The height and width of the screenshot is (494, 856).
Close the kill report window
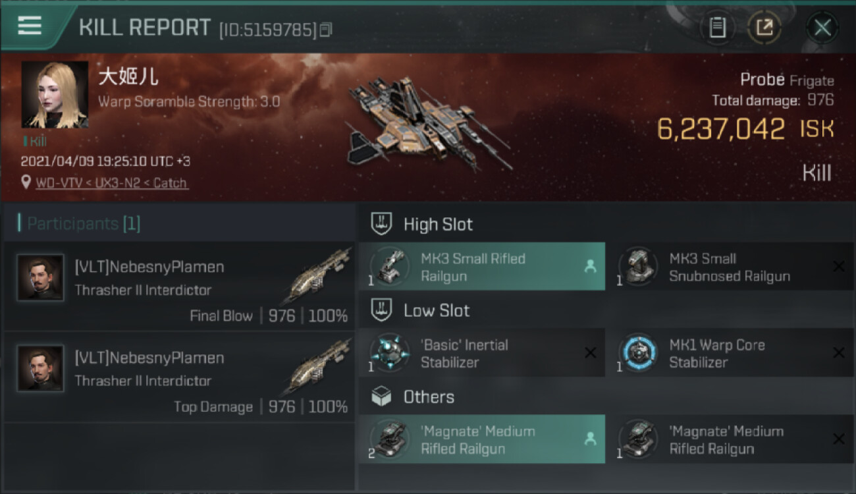pos(822,28)
